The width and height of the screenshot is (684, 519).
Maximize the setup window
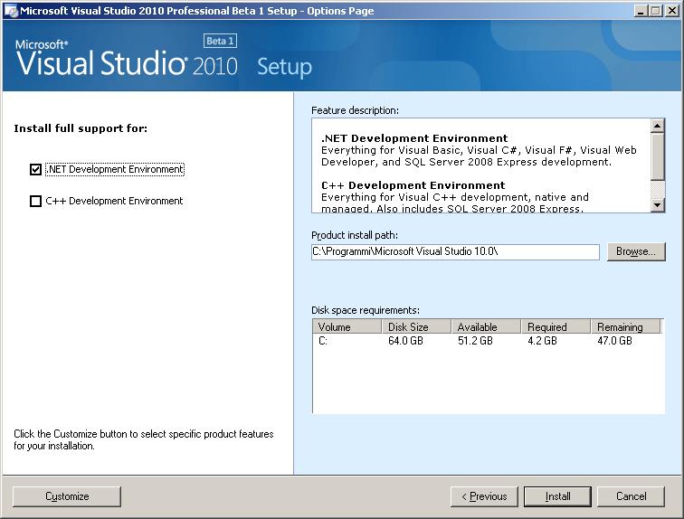tap(655, 11)
